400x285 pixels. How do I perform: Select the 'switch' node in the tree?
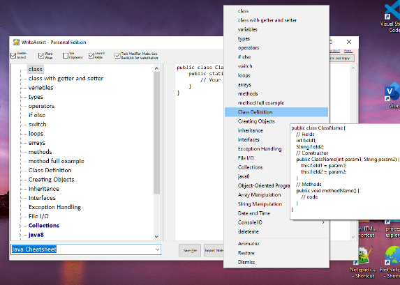(37, 125)
